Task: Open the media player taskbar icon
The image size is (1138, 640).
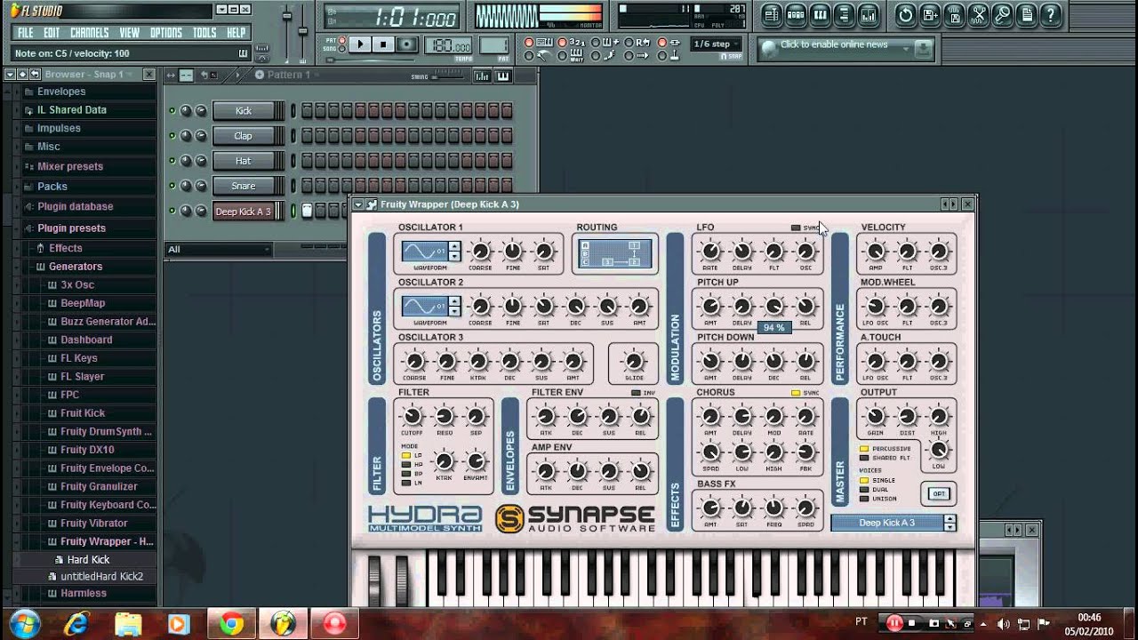Action: pyautogui.click(x=179, y=623)
